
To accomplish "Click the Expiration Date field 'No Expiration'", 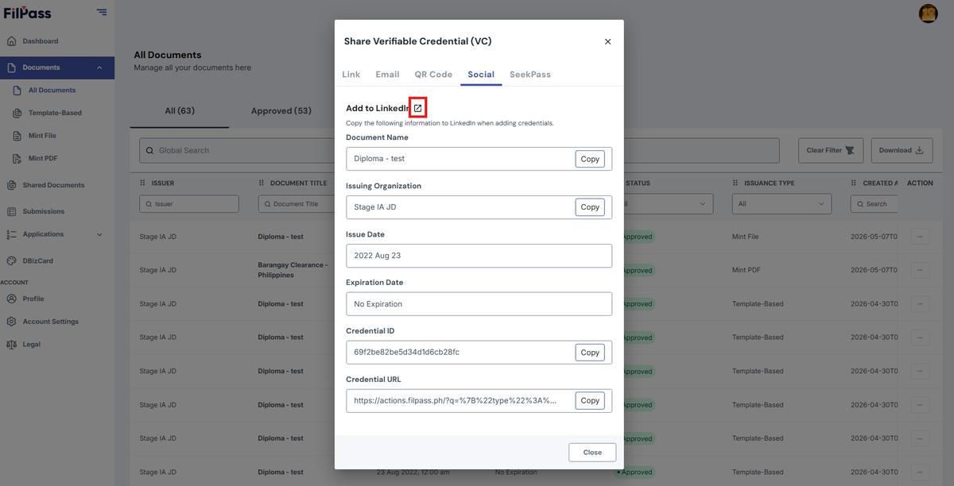I will click(479, 304).
